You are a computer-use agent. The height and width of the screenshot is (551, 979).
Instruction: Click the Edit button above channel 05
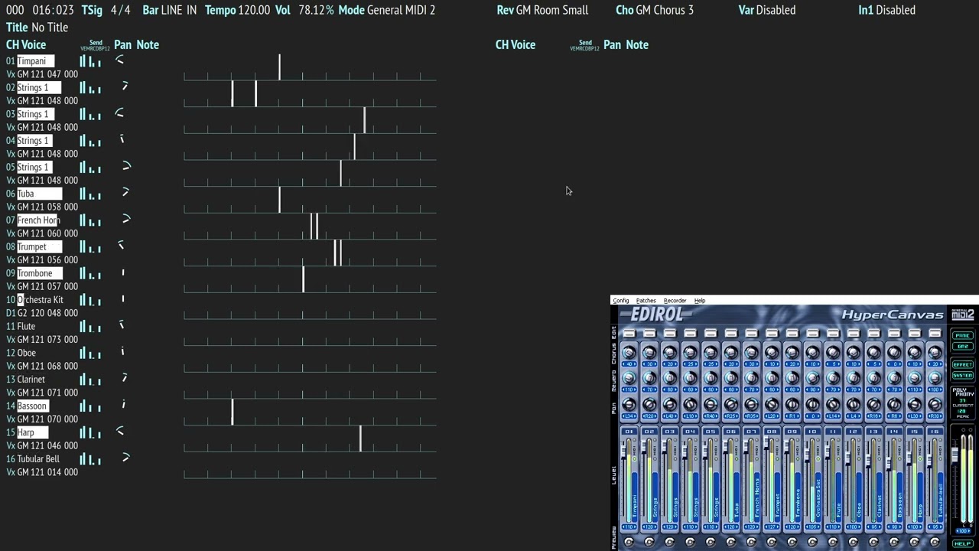click(711, 333)
